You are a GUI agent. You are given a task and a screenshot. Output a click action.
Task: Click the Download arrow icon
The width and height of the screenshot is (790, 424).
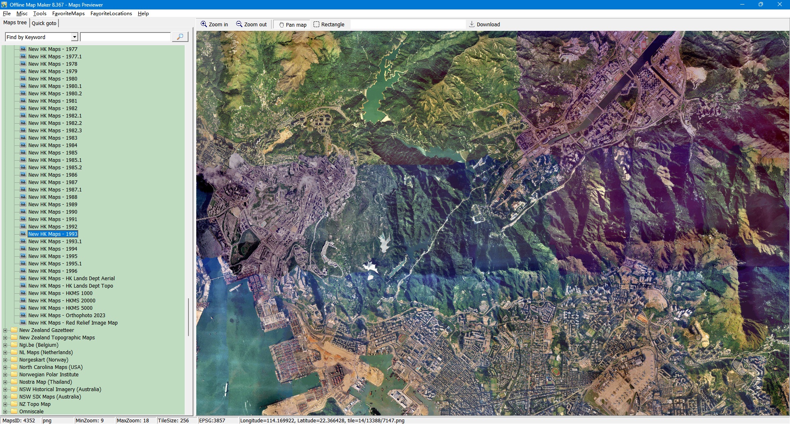pos(472,24)
